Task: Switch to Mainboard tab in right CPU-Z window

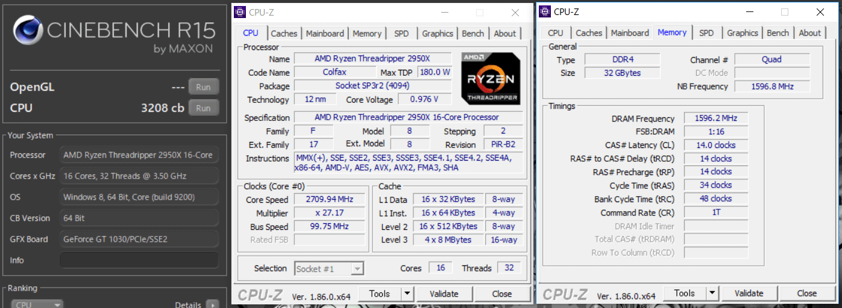Action: click(630, 33)
